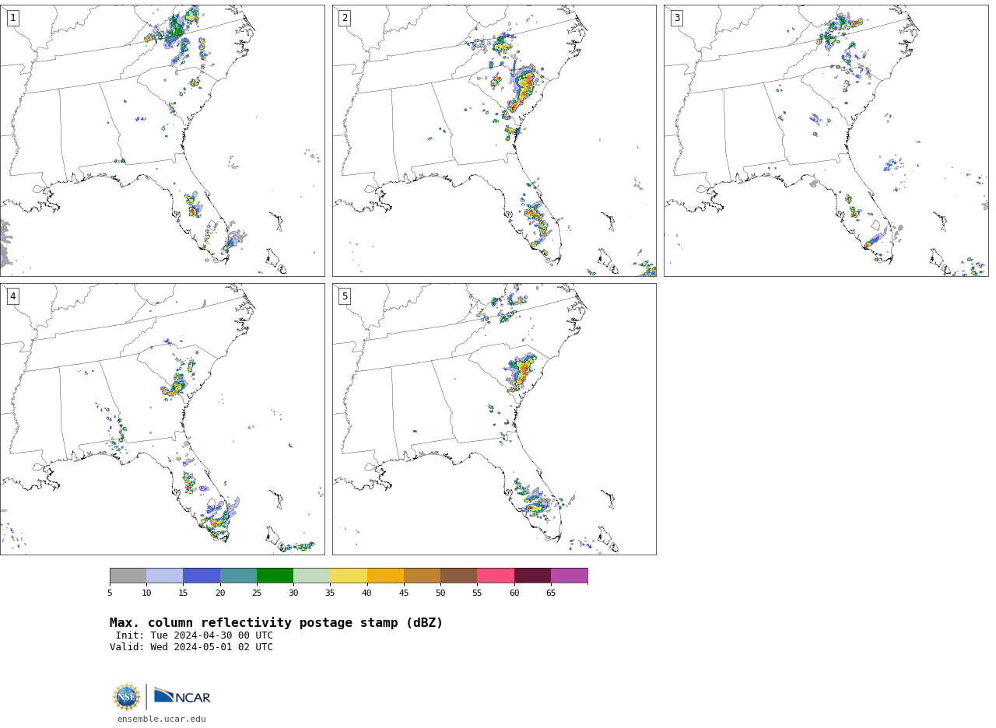996x728 pixels.
Task: Click the panel number 5 label
Action: pos(345,296)
